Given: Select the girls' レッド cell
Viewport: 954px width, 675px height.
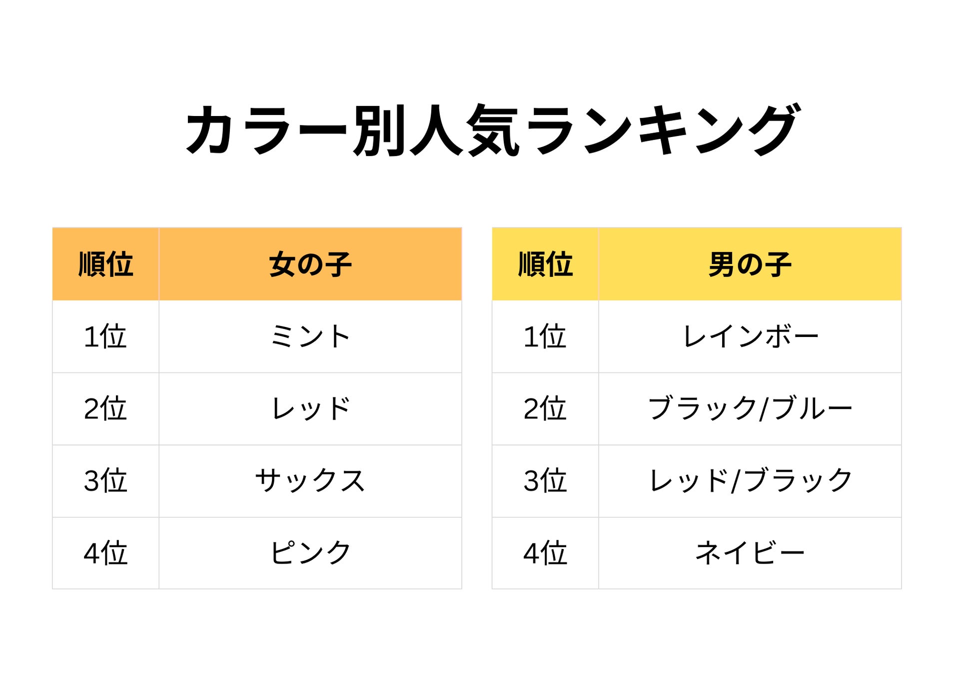Looking at the screenshot, I should point(310,408).
